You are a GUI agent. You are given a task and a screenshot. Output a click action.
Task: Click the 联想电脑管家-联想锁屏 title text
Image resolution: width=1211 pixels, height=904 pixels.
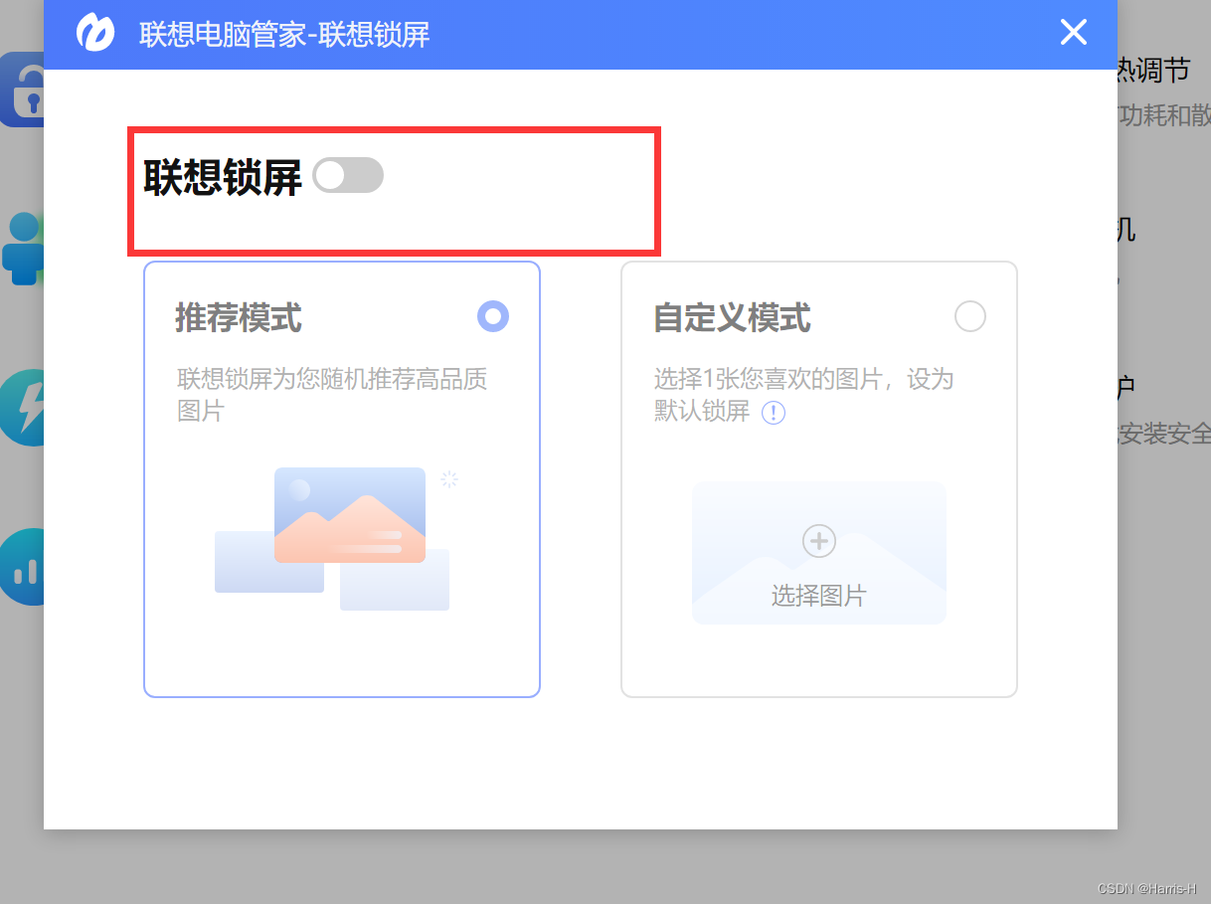click(x=284, y=35)
